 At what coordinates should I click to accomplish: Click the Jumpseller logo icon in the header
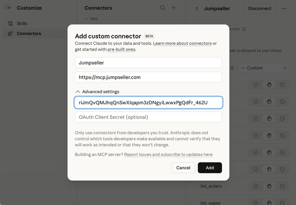coord(197,9)
